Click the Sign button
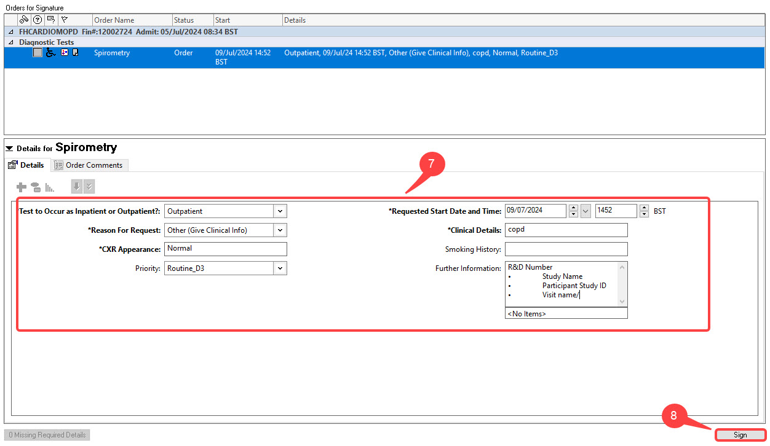 740,435
